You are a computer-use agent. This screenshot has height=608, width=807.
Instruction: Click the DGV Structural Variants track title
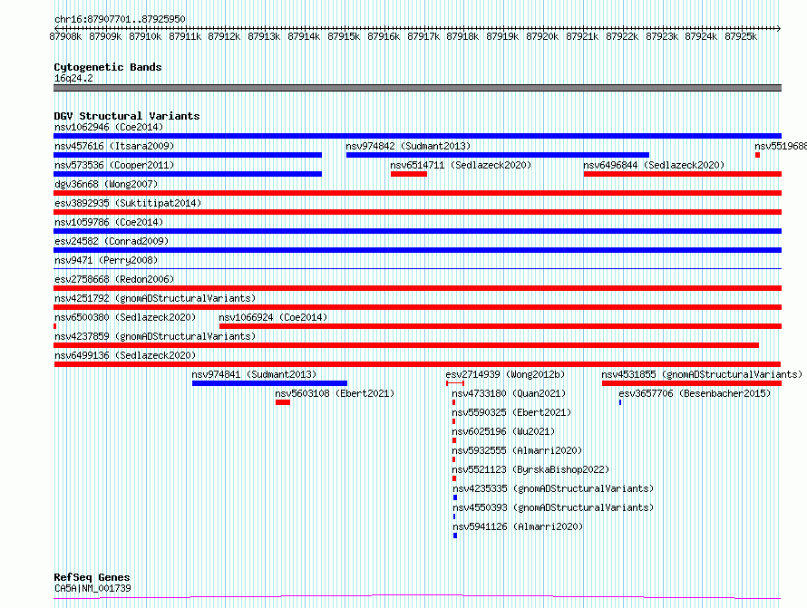click(127, 116)
